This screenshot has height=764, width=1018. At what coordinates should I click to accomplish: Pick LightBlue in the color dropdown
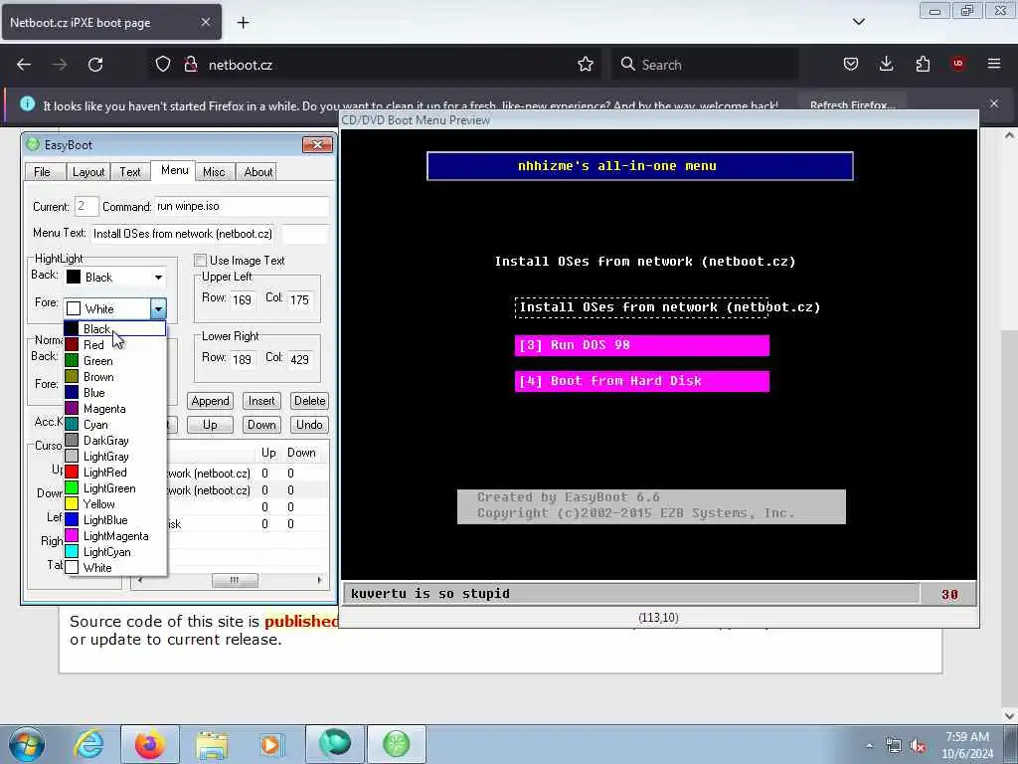pyautogui.click(x=115, y=519)
